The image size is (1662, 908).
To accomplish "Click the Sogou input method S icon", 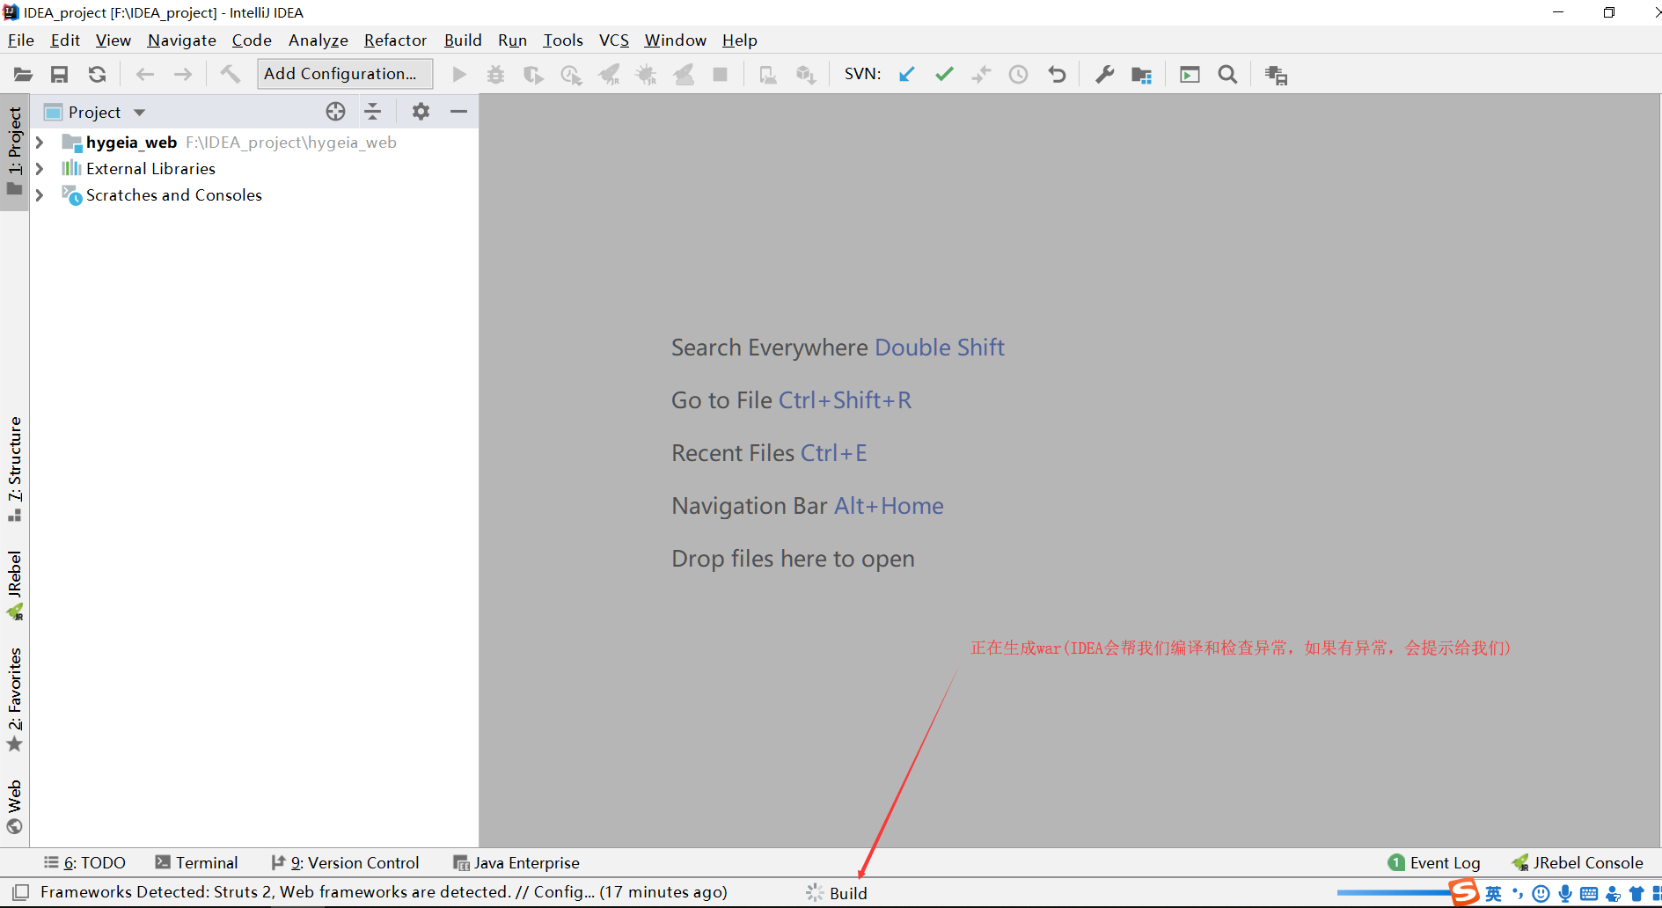I will coord(1465,892).
